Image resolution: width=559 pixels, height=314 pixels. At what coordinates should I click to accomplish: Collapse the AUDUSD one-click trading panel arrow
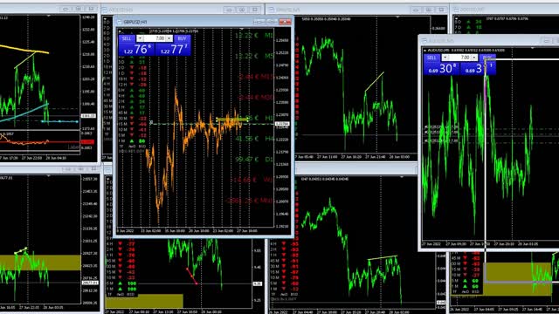tap(425, 51)
